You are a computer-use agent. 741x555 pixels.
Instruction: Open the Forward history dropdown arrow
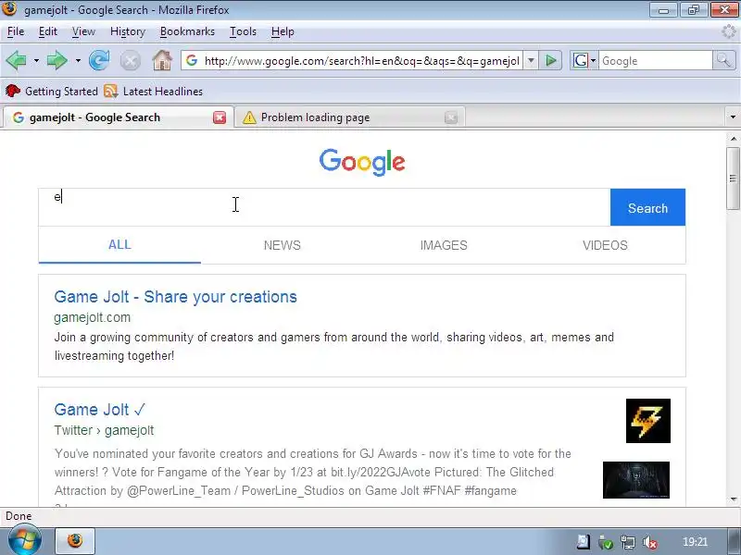click(78, 61)
